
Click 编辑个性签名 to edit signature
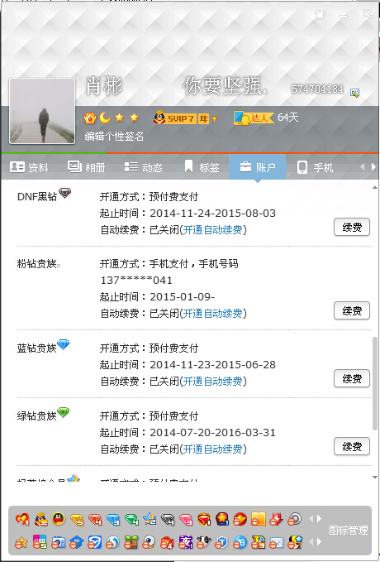pyautogui.click(x=114, y=137)
